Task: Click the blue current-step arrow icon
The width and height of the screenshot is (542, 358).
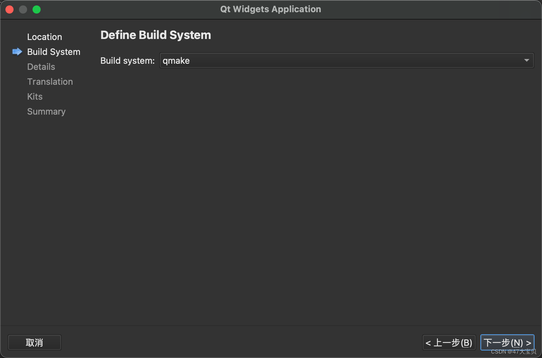Action: 17,52
